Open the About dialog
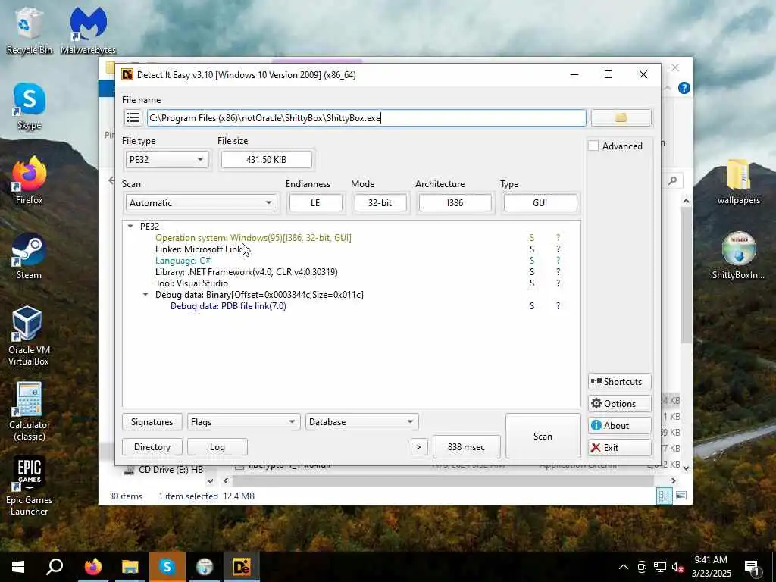 coord(620,426)
